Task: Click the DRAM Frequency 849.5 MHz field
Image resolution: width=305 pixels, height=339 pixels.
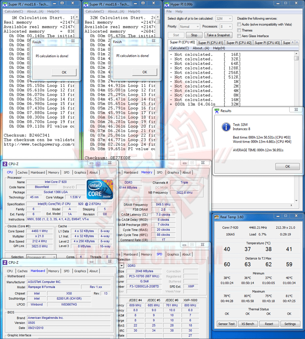Action: 163,204
